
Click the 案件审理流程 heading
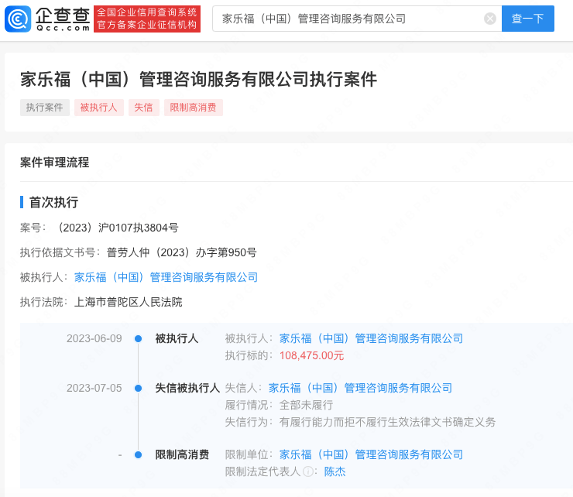coord(54,163)
